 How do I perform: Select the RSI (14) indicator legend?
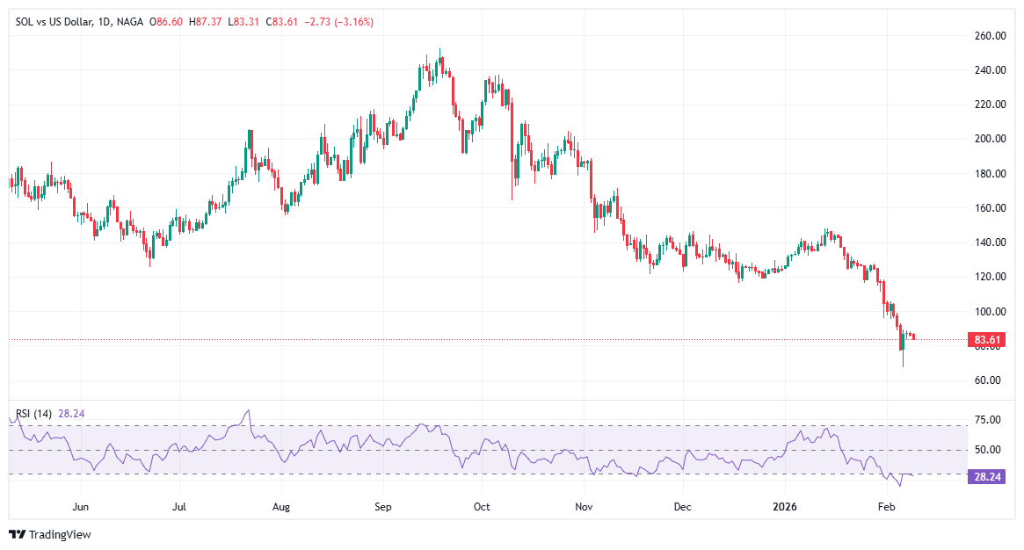pyautogui.click(x=35, y=413)
